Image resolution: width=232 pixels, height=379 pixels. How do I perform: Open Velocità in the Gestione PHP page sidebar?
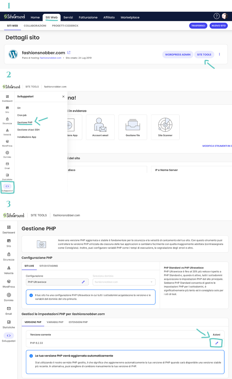click(9, 270)
